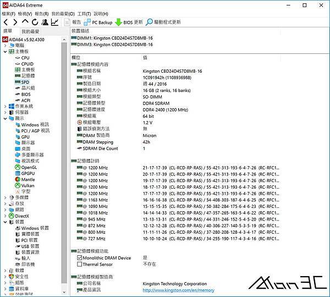
Task: Click the 驅動程式更新 magnifier button
Action: click(x=163, y=22)
